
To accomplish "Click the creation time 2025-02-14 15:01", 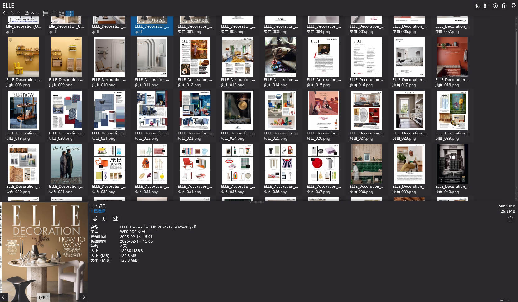I will (136, 237).
